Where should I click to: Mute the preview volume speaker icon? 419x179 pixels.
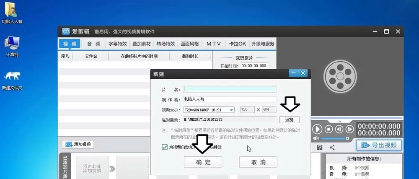pos(316,138)
